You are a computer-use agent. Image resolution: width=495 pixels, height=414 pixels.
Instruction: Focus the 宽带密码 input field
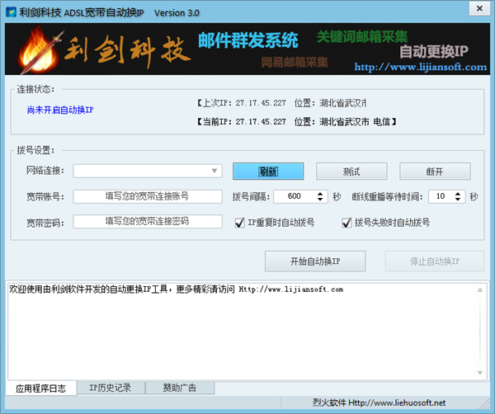tap(148, 221)
